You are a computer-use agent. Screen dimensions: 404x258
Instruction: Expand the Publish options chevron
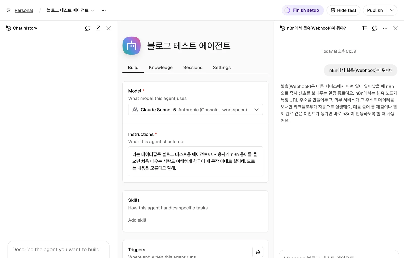point(392,10)
